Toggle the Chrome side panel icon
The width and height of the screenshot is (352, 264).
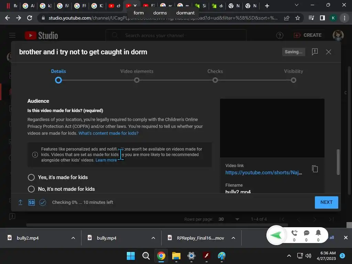pos(322,18)
